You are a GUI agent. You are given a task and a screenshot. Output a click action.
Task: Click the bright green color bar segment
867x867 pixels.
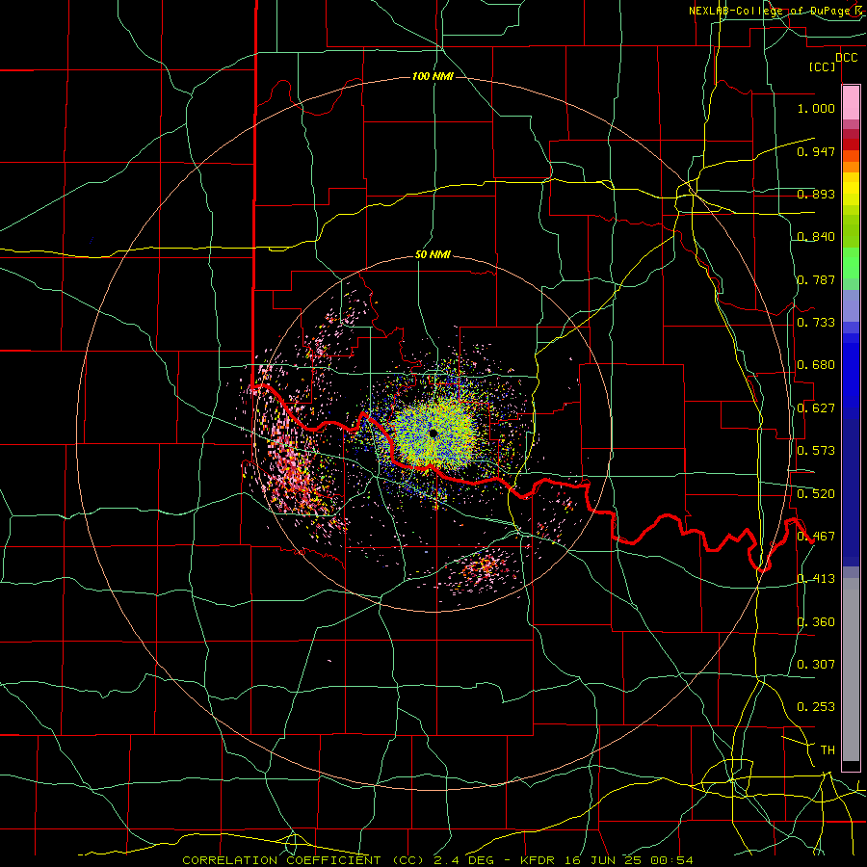[851, 263]
